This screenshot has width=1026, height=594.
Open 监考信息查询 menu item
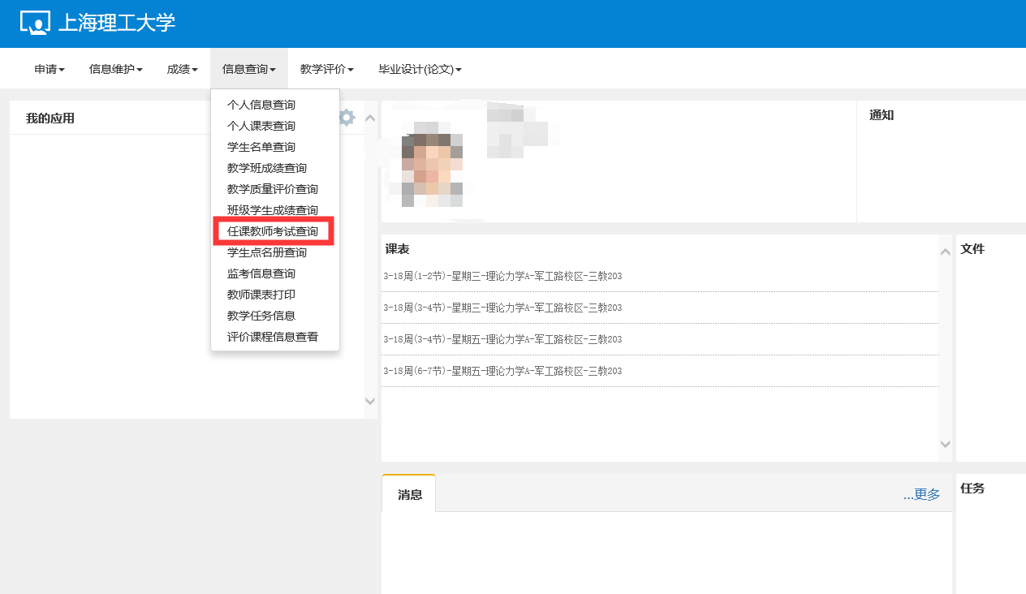point(261,273)
